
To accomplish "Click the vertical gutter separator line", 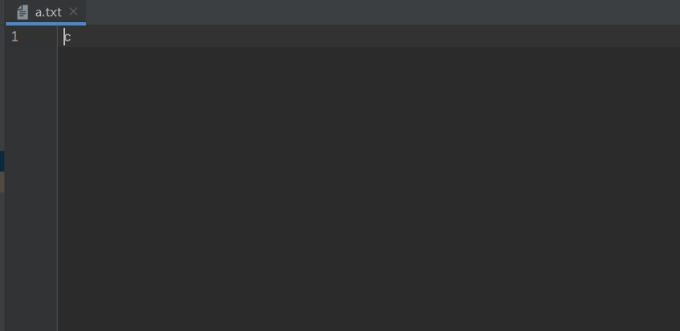I will pos(57,178).
